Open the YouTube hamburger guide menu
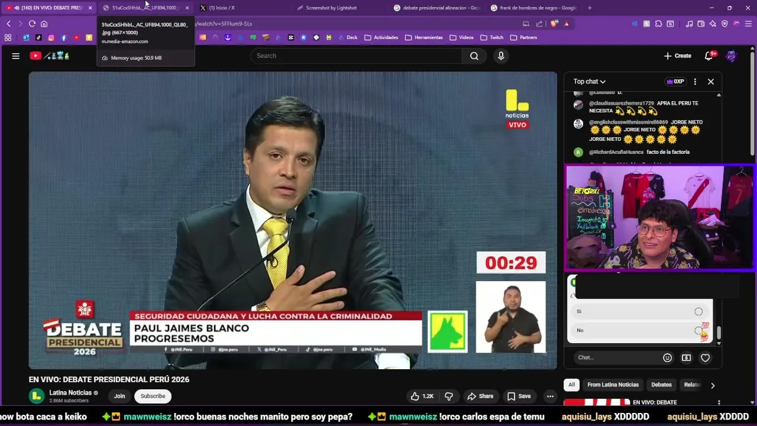 16,56
